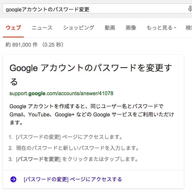Click the 約 891,000 件 result count text
The width and height of the screenshot is (192, 193).
pos(22,45)
